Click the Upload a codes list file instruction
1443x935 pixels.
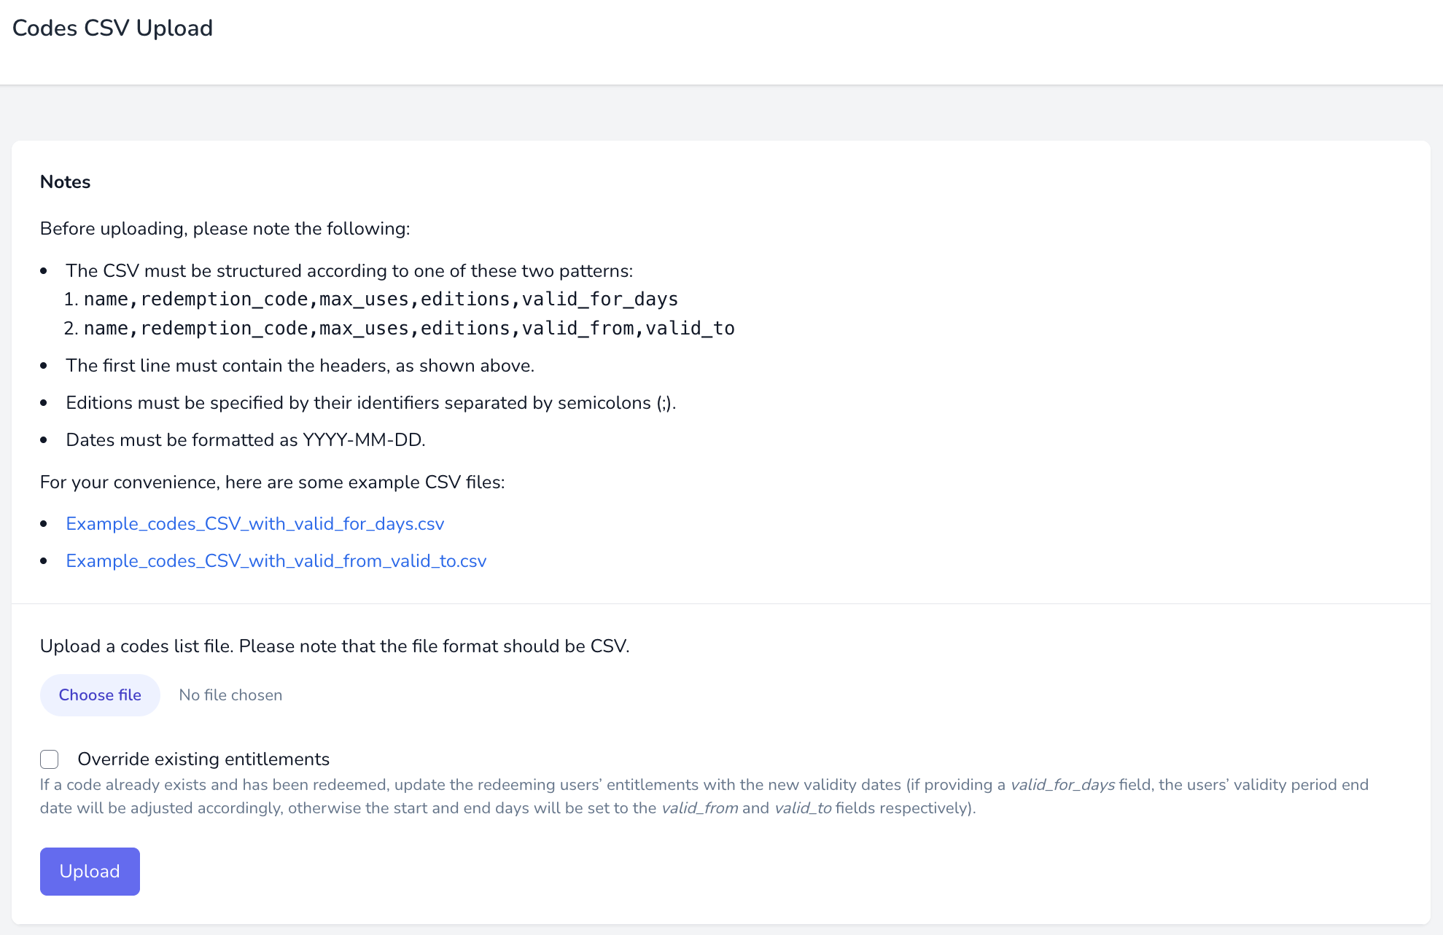tap(334, 646)
